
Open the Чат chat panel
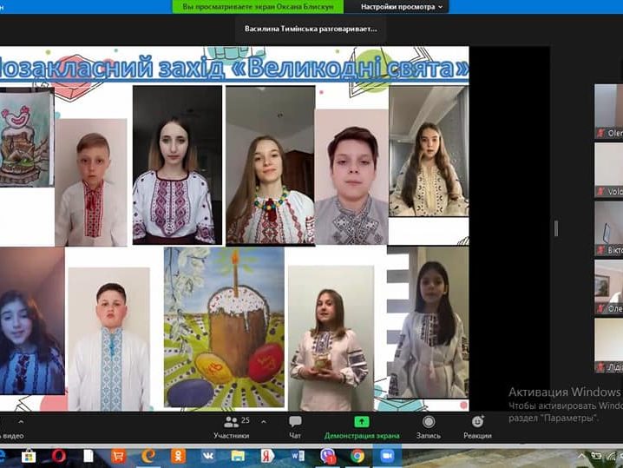(295, 425)
